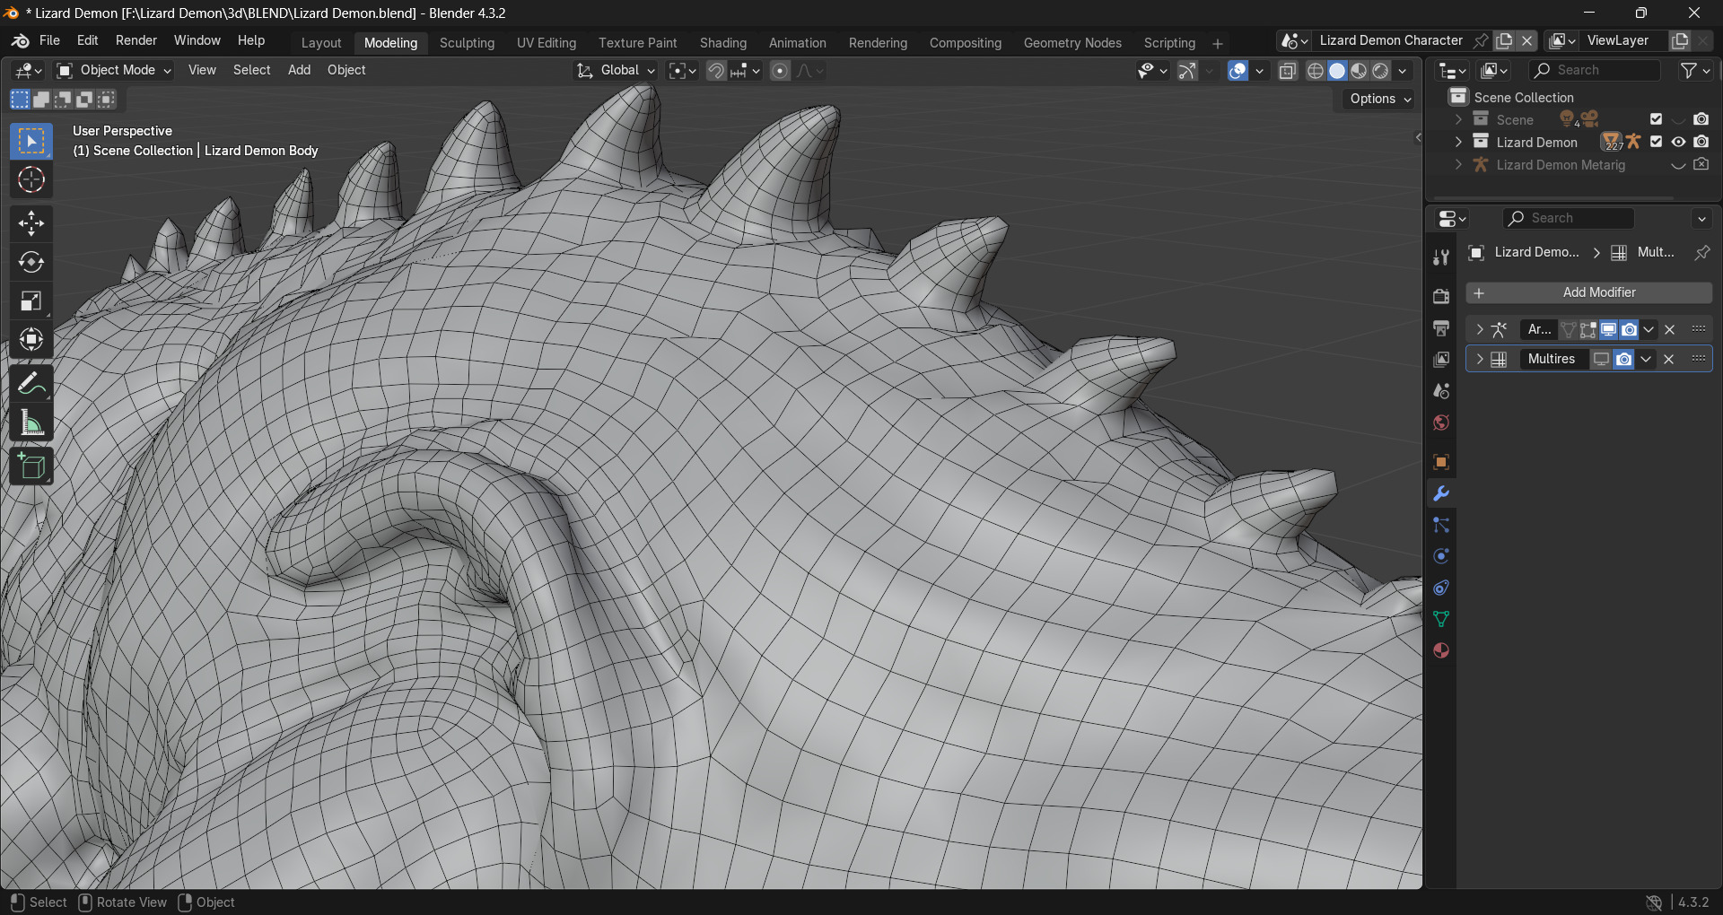Select the Select Box tool
1723x915 pixels.
(31, 141)
